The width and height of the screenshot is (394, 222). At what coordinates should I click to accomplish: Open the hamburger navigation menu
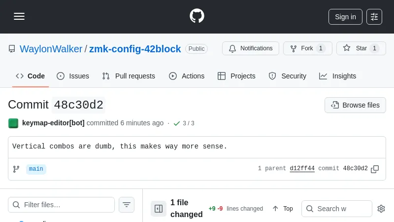pyautogui.click(x=19, y=16)
